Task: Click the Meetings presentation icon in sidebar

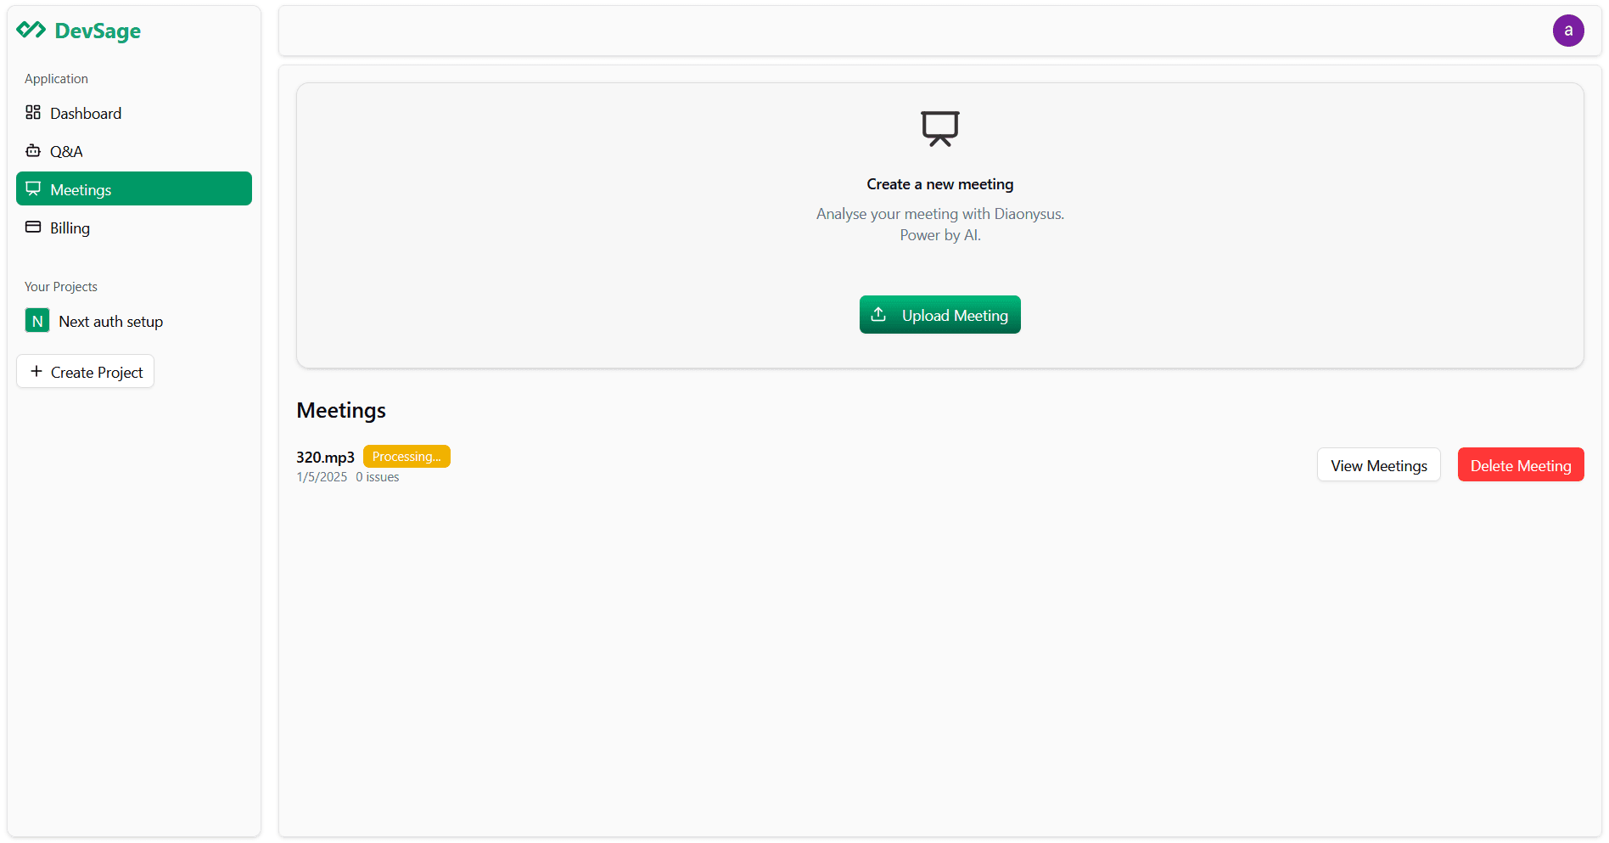Action: click(x=33, y=189)
